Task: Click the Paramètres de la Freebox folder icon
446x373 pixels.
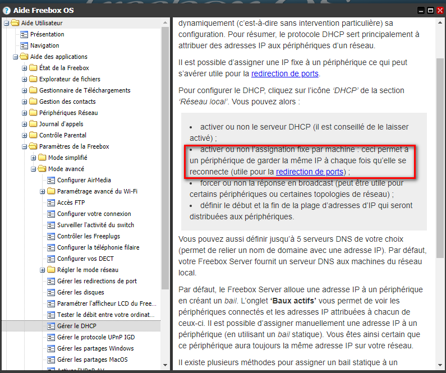Action: pyautogui.click(x=33, y=146)
